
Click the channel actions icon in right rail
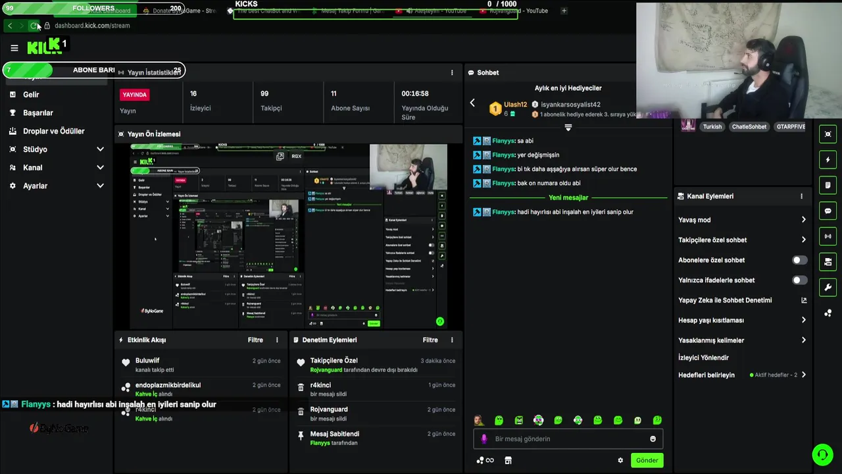point(828,262)
